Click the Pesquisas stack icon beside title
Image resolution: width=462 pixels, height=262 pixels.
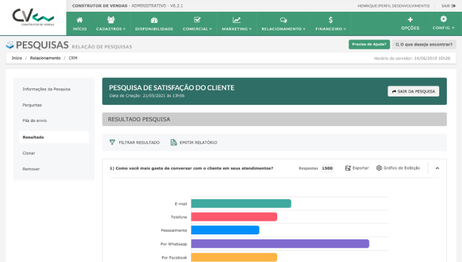[x=10, y=45]
